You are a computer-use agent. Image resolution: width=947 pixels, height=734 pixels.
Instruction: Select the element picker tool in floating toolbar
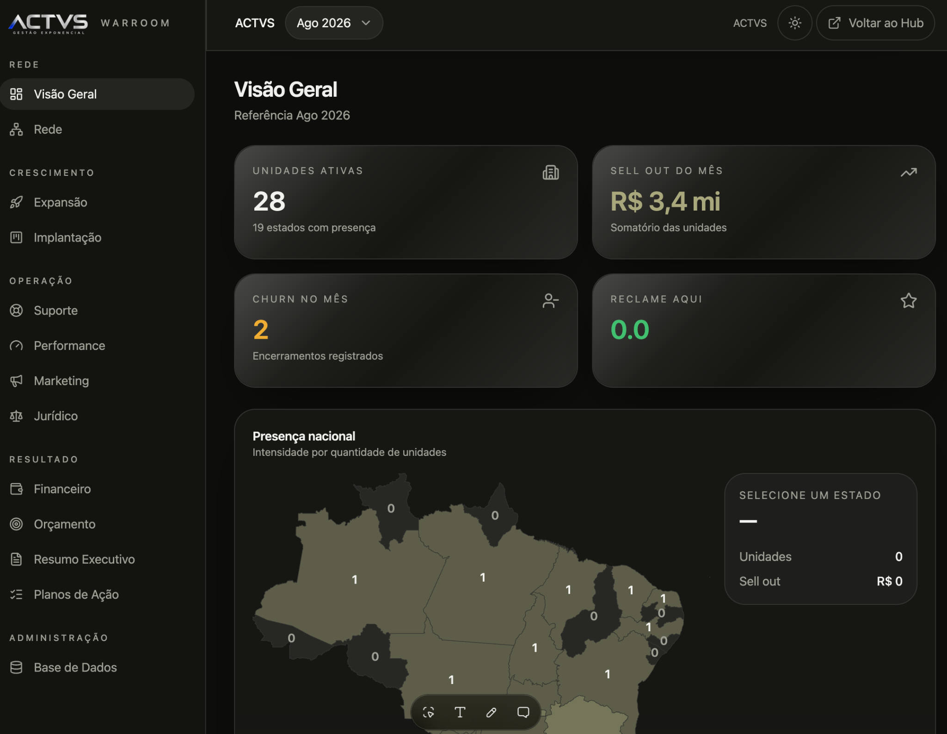click(429, 712)
